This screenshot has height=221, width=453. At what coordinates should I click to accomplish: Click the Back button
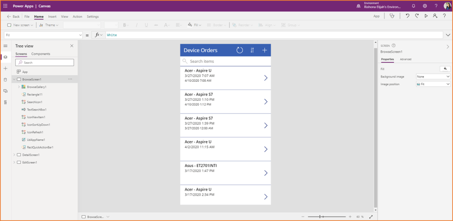coord(13,16)
